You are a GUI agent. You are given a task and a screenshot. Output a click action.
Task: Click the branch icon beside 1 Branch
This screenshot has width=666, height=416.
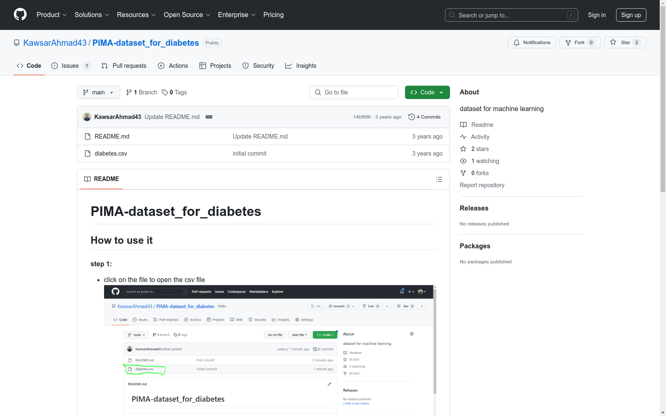[129, 92]
